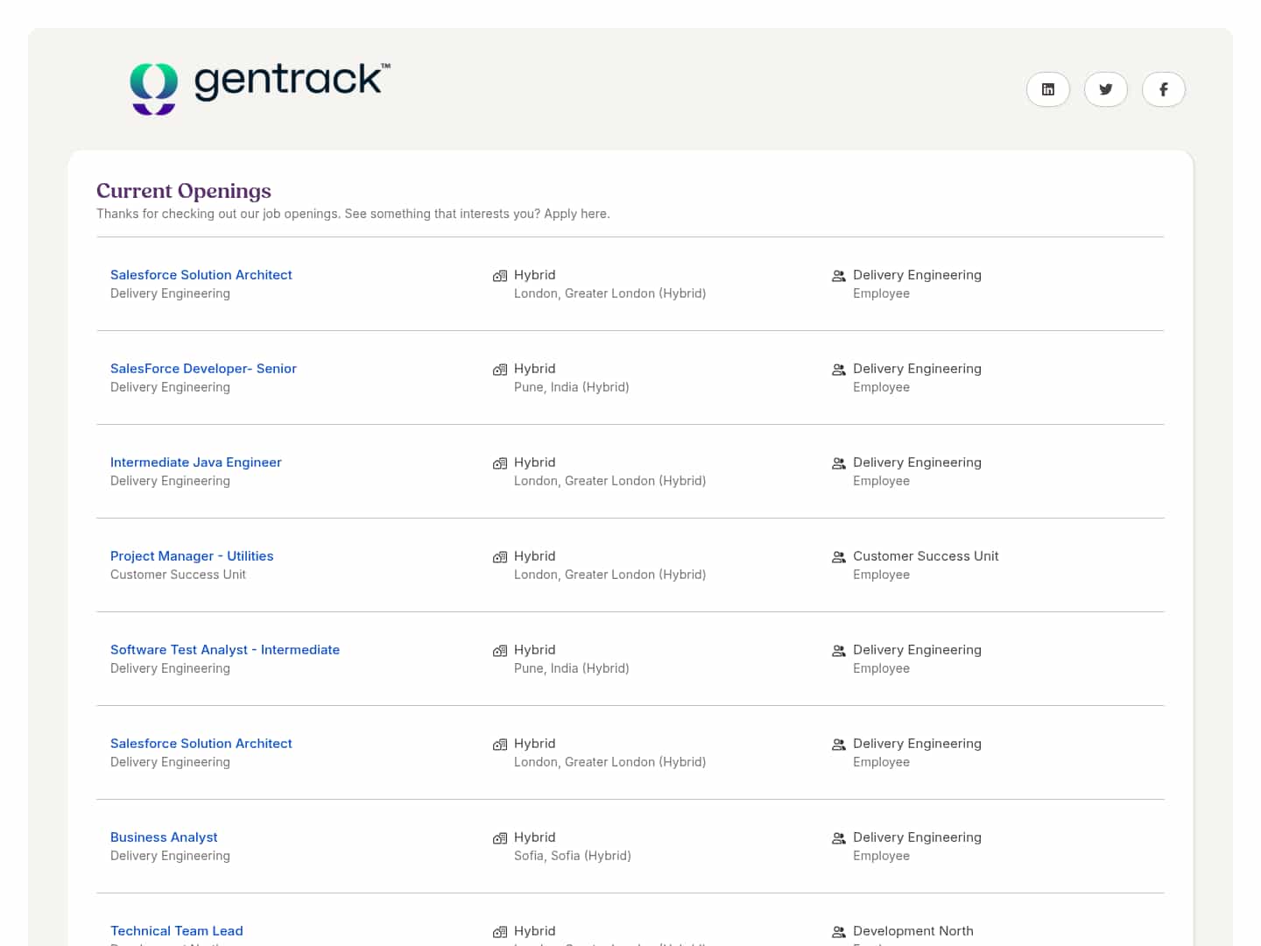Click hybrid building icon for Intermediate Java Engineer
Screen dimensions: 1261x946
(x=500, y=463)
